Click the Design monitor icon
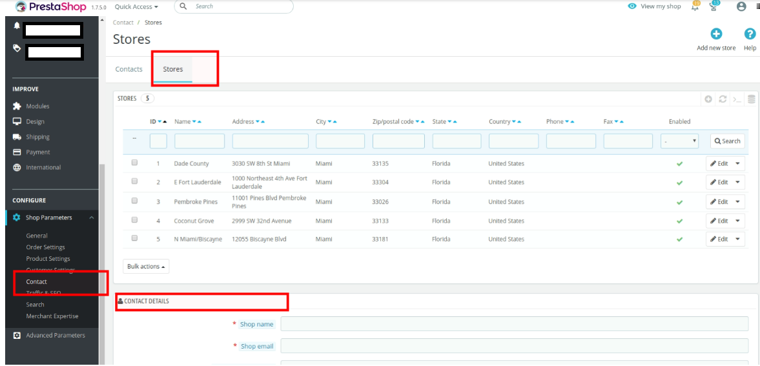760x366 pixels. pos(17,121)
